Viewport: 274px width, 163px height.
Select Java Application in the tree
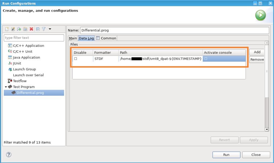pos(26,57)
